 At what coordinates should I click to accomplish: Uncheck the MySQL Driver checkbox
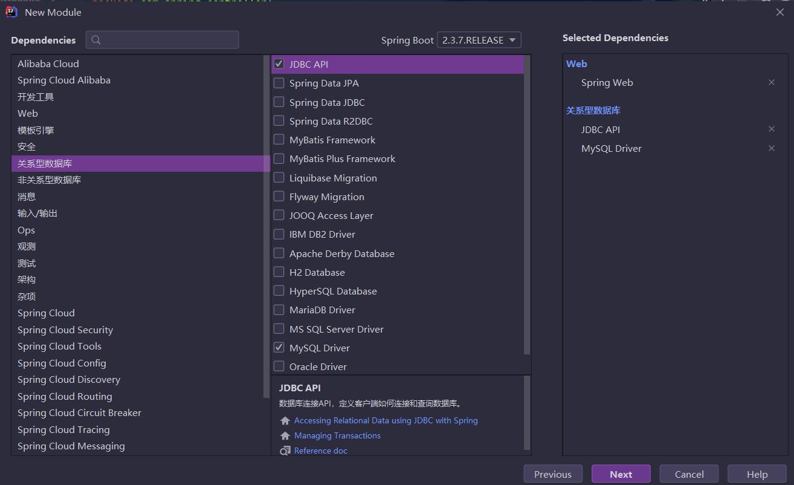[279, 347]
